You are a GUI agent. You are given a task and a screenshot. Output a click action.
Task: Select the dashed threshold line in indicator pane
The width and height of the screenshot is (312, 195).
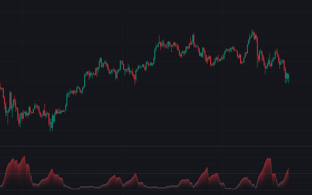(156, 173)
